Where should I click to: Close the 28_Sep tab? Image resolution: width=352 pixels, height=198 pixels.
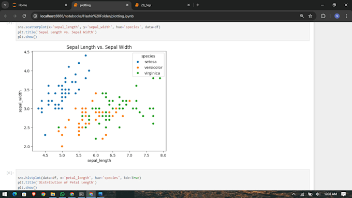point(188,5)
